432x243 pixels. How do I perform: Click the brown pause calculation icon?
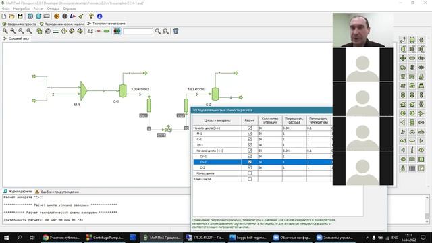[65, 16]
